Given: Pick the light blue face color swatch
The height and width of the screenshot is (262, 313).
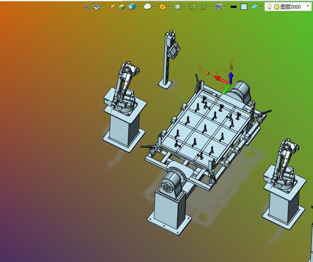Looking at the screenshot, I should tap(244, 7).
